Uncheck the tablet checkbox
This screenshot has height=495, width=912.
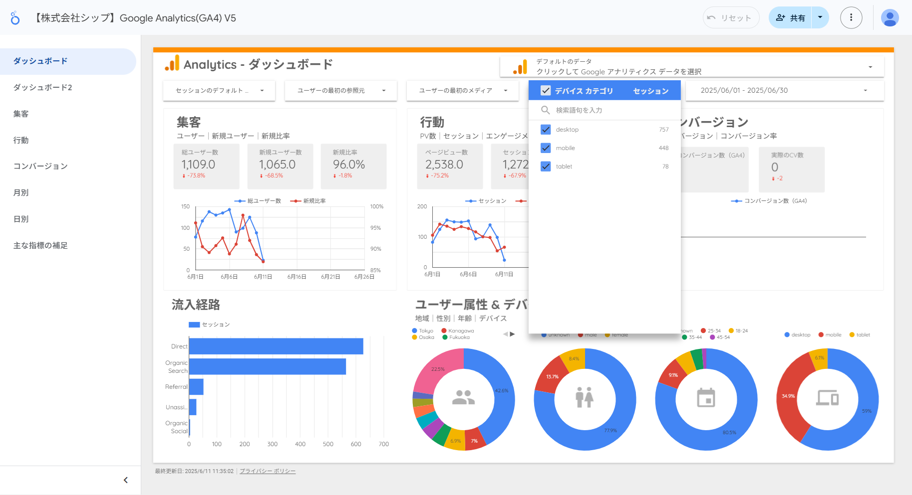point(546,166)
